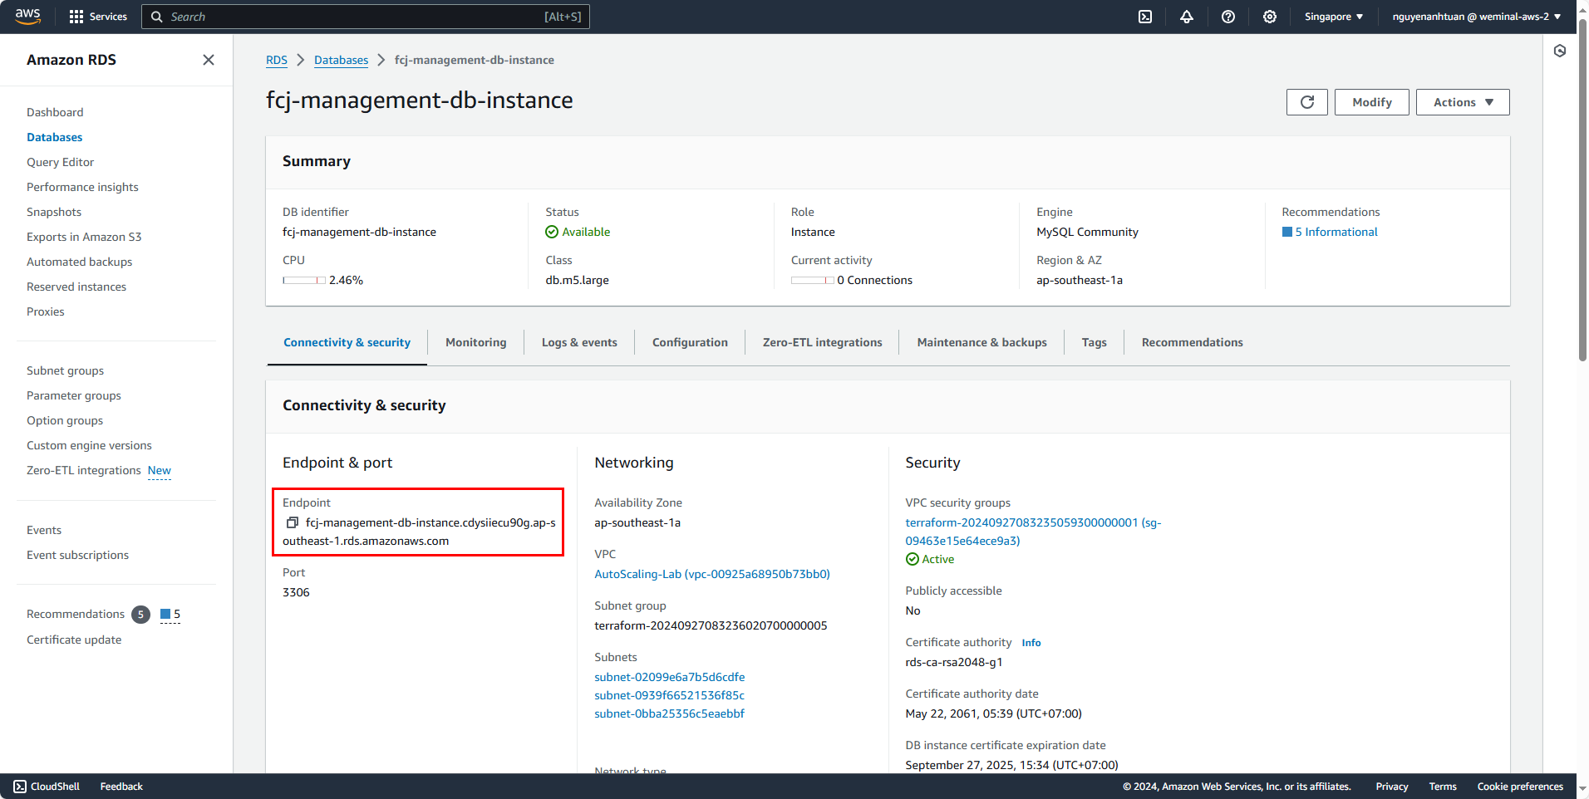Open CloudShell from the bottom bar

click(46, 786)
